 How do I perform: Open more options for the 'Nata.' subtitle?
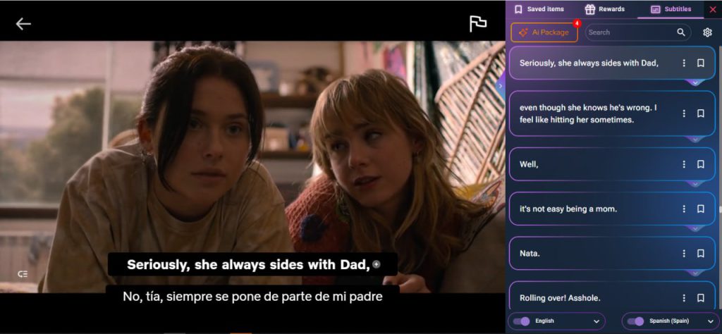point(684,254)
